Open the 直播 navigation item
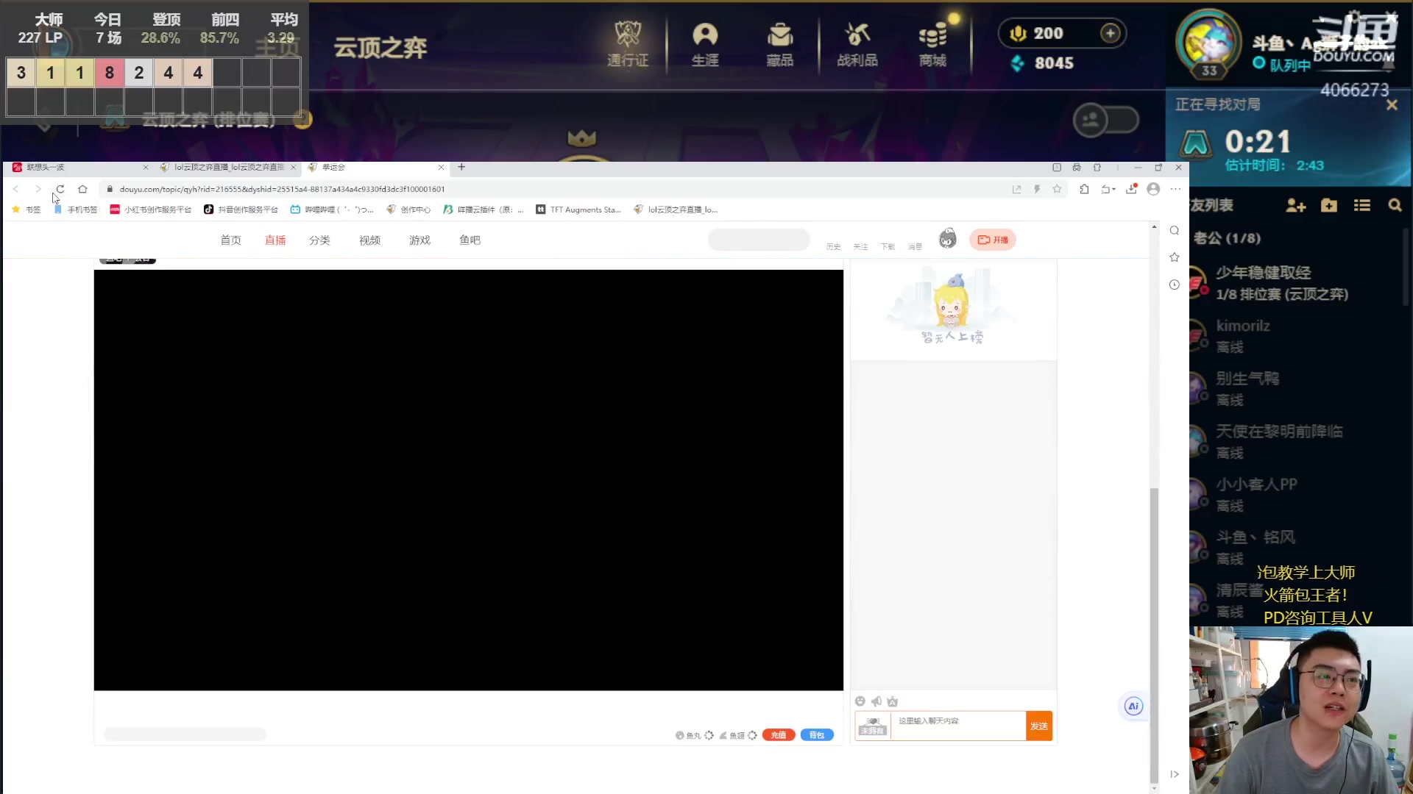Image resolution: width=1413 pixels, height=794 pixels. pyautogui.click(x=275, y=240)
